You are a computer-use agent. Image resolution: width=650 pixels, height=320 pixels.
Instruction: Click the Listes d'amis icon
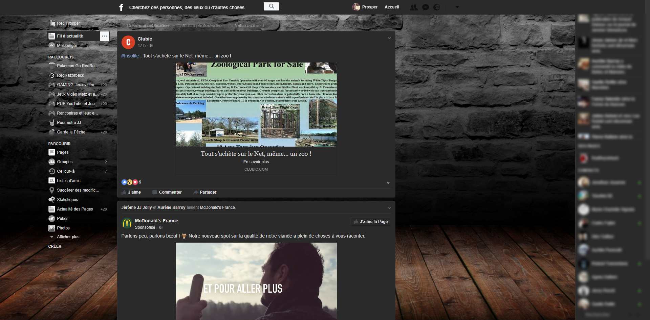52,181
